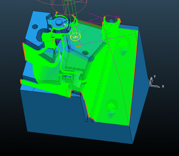Click the Y axis label of the triad
179x156 pixels.
point(155,76)
